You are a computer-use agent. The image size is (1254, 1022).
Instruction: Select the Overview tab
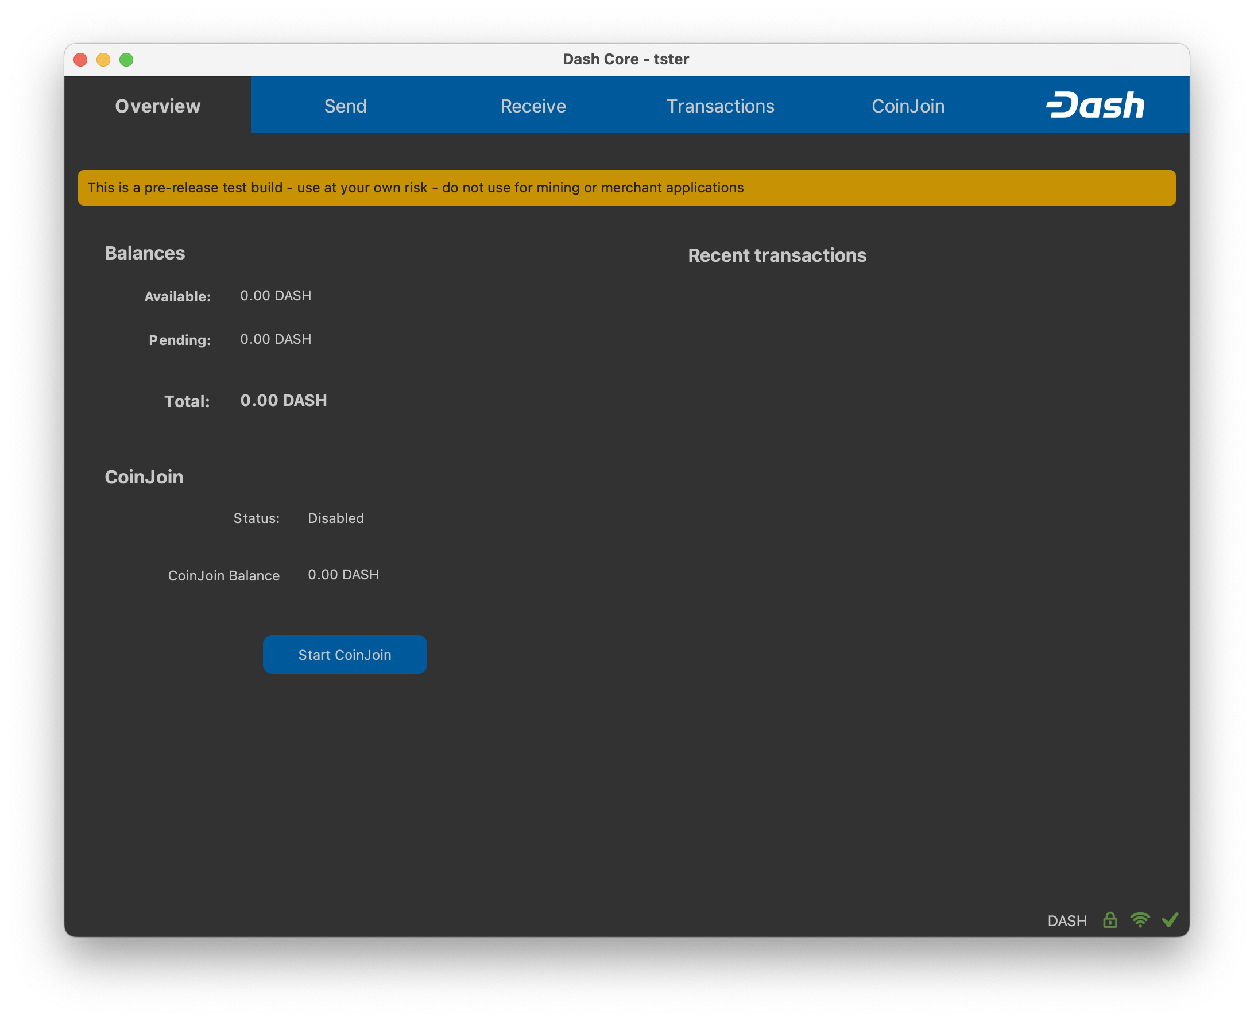coord(158,106)
